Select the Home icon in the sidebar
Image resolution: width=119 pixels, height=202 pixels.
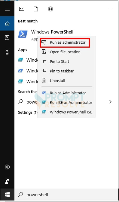7,23
